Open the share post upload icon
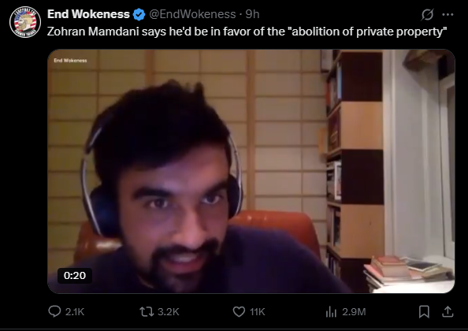This screenshot has height=331, width=468. pyautogui.click(x=448, y=312)
